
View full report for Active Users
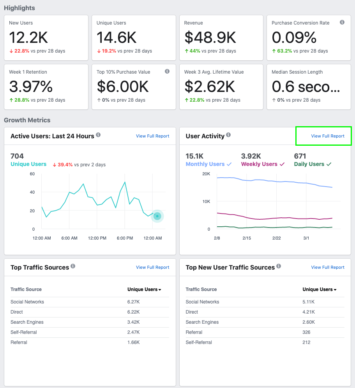tap(152, 136)
